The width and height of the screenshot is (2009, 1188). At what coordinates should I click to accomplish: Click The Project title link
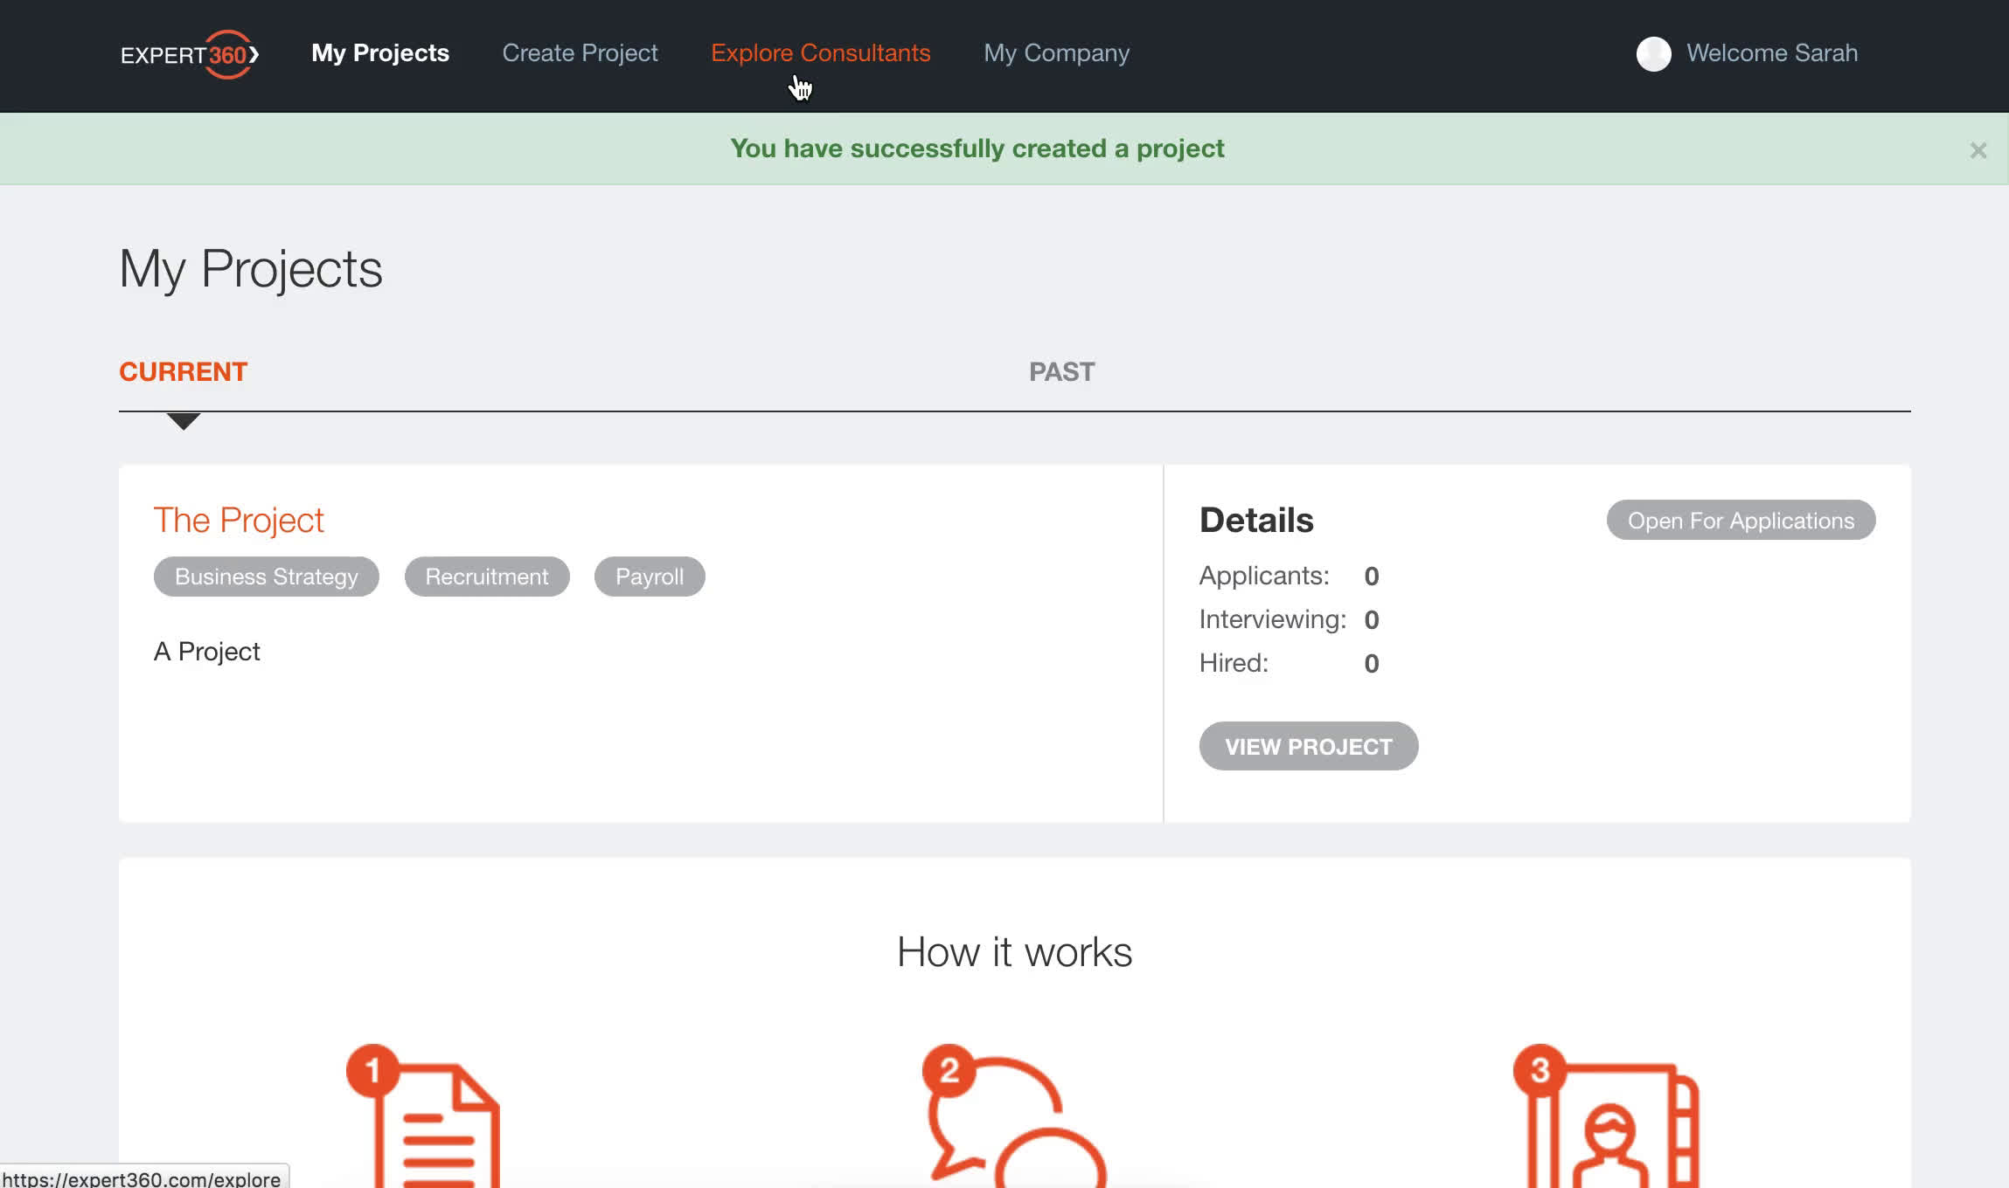tap(239, 519)
